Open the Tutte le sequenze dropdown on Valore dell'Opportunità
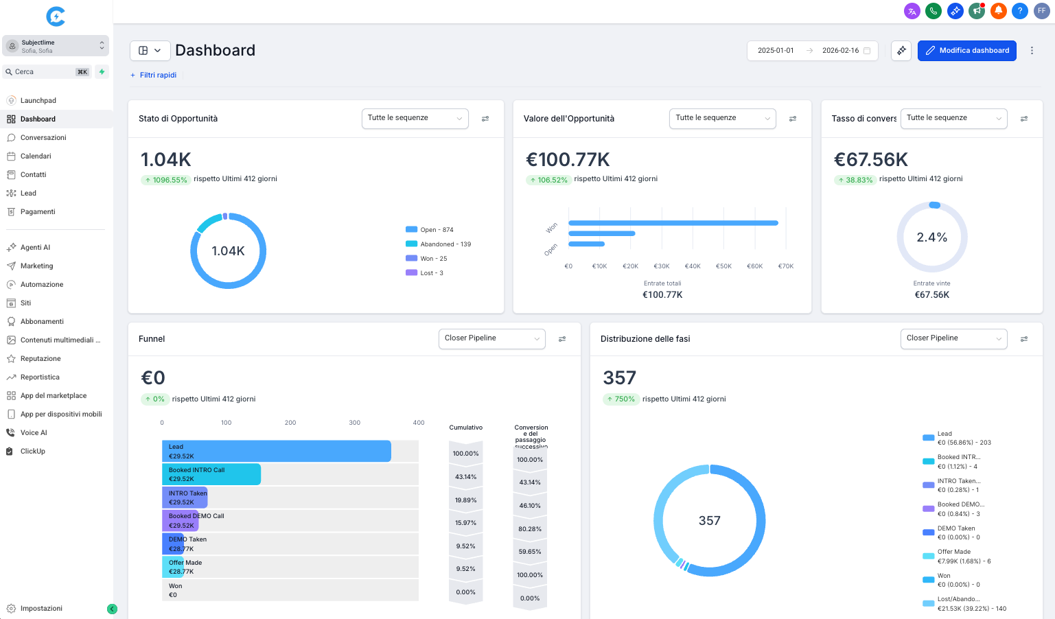The width and height of the screenshot is (1055, 619). 722,118
